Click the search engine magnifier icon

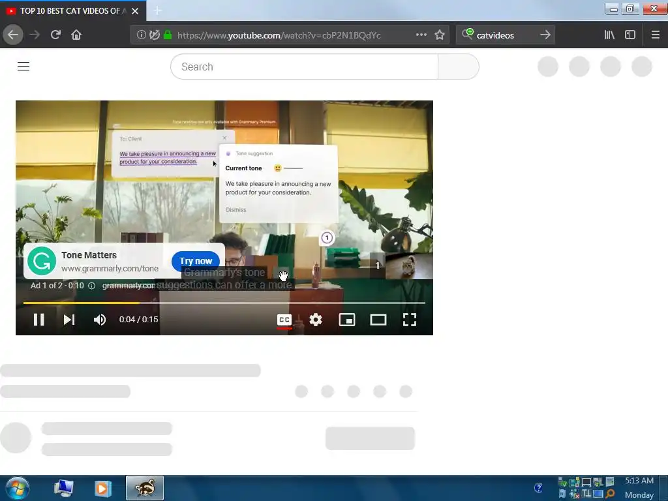(x=467, y=34)
